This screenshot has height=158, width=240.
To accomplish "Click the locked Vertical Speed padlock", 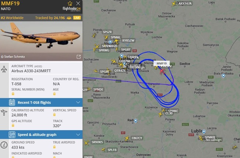I will point(54,115).
